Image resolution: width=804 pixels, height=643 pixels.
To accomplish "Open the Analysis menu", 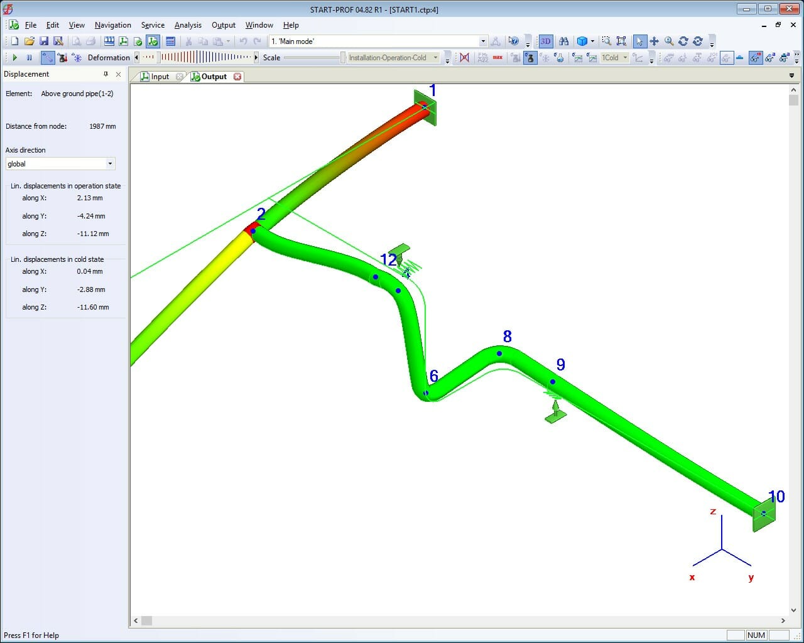I will [x=188, y=25].
